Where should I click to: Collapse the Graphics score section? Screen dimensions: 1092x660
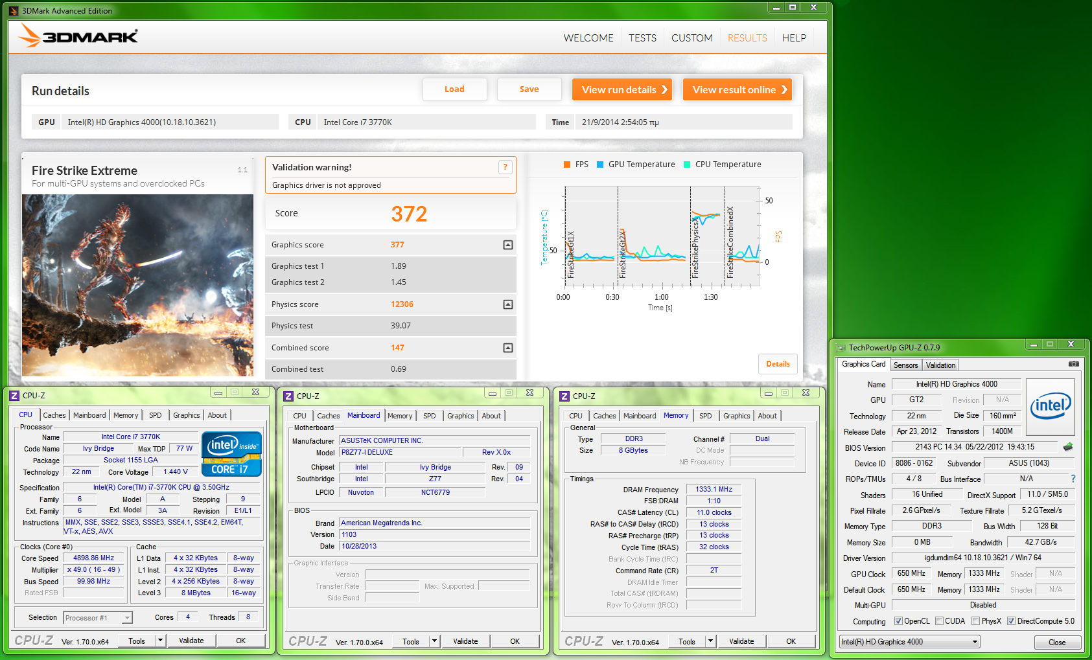(x=508, y=245)
